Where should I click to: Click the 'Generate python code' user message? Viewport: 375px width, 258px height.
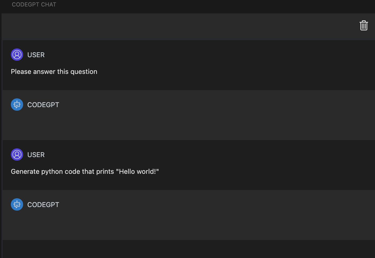(x=85, y=171)
